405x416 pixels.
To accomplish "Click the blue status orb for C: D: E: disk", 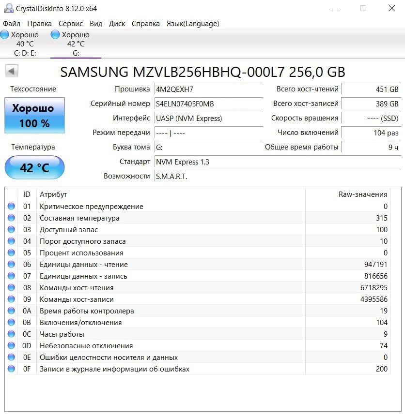I will [4, 34].
